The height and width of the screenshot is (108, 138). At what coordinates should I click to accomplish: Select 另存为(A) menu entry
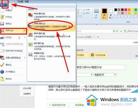pyautogui.click(x=14, y=31)
